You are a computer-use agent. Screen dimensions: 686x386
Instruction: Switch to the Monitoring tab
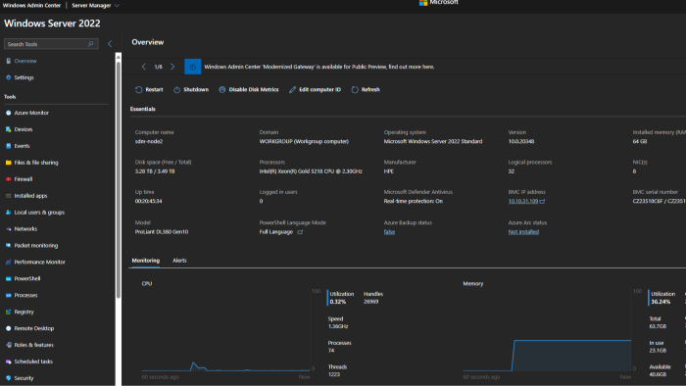[x=146, y=261]
